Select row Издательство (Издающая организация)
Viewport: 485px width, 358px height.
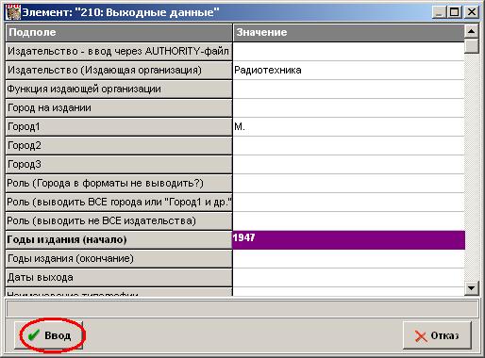[119, 70]
